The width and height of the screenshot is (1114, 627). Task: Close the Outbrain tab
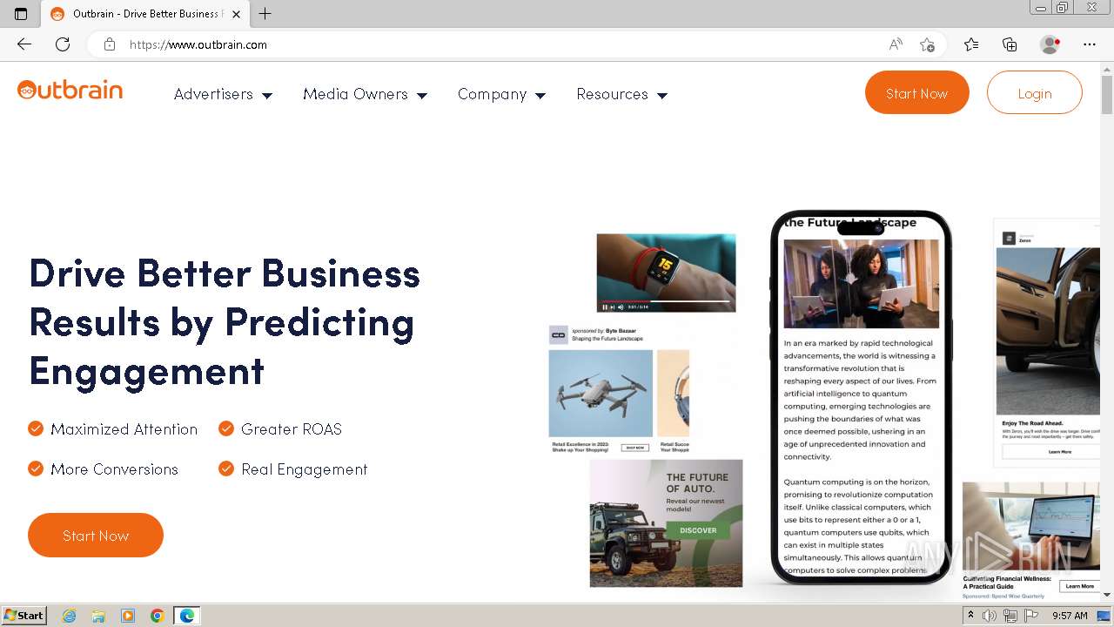(236, 14)
